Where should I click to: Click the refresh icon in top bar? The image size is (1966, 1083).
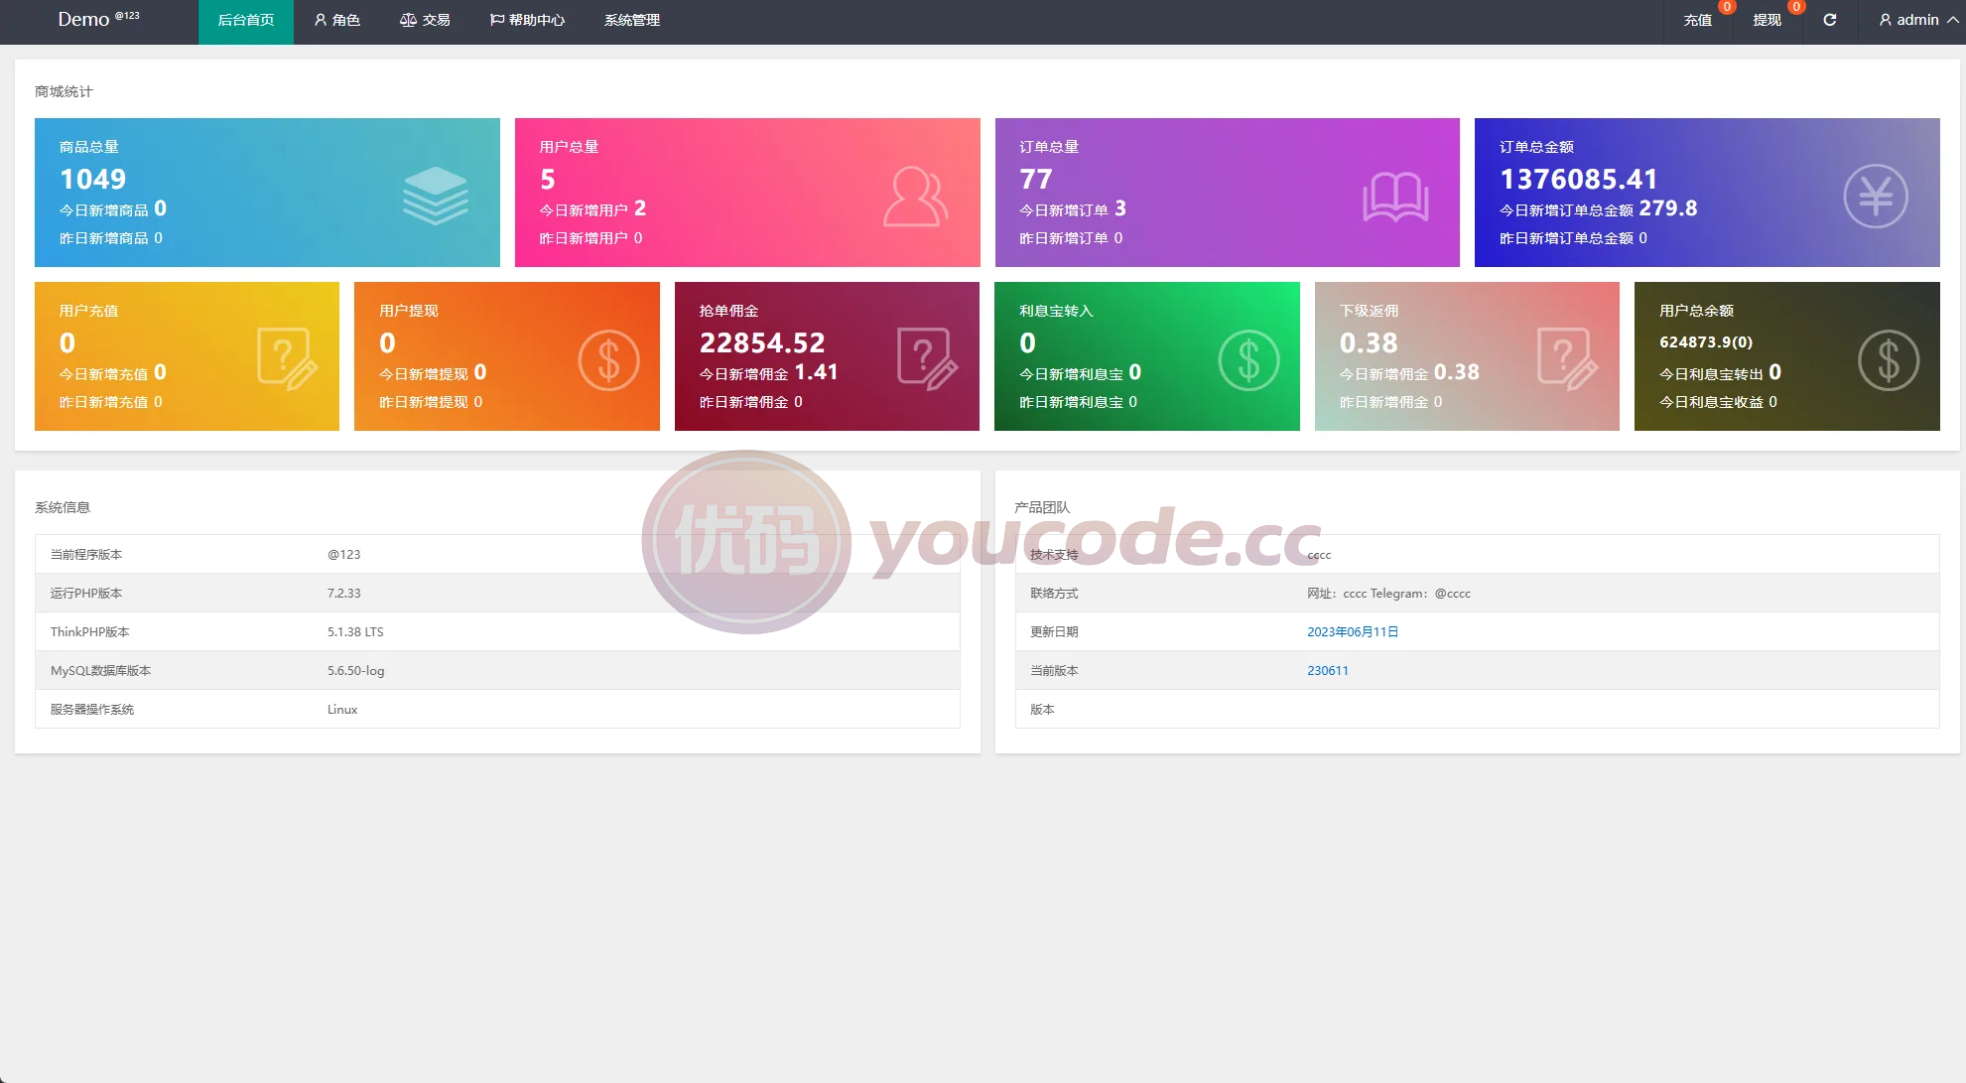(1830, 20)
